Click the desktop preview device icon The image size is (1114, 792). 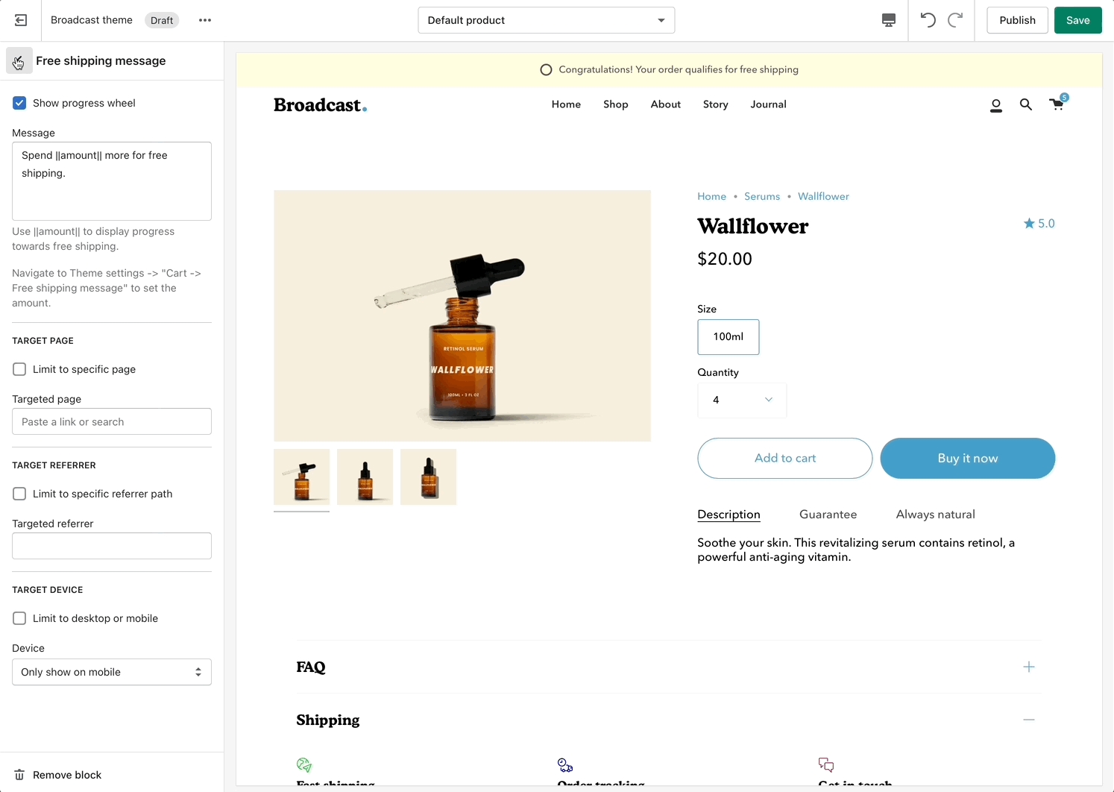click(x=888, y=20)
